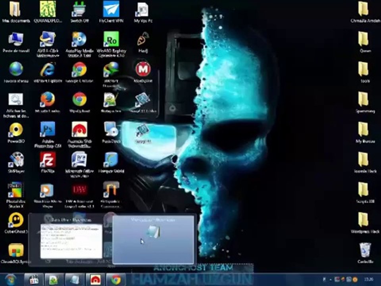Open the Scripts folder on desktop

[364, 190]
